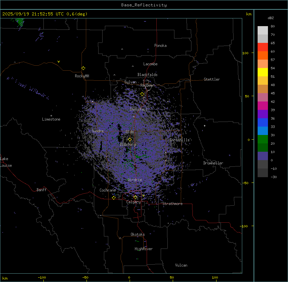Select the yellow diamond marker above Calgary
Image resolution: width=288 pixels, height=282 pixels.
tap(136, 197)
